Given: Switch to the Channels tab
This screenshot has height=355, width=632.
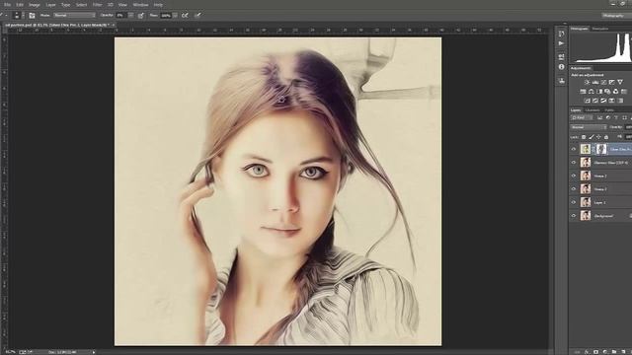Looking at the screenshot, I should [592, 109].
